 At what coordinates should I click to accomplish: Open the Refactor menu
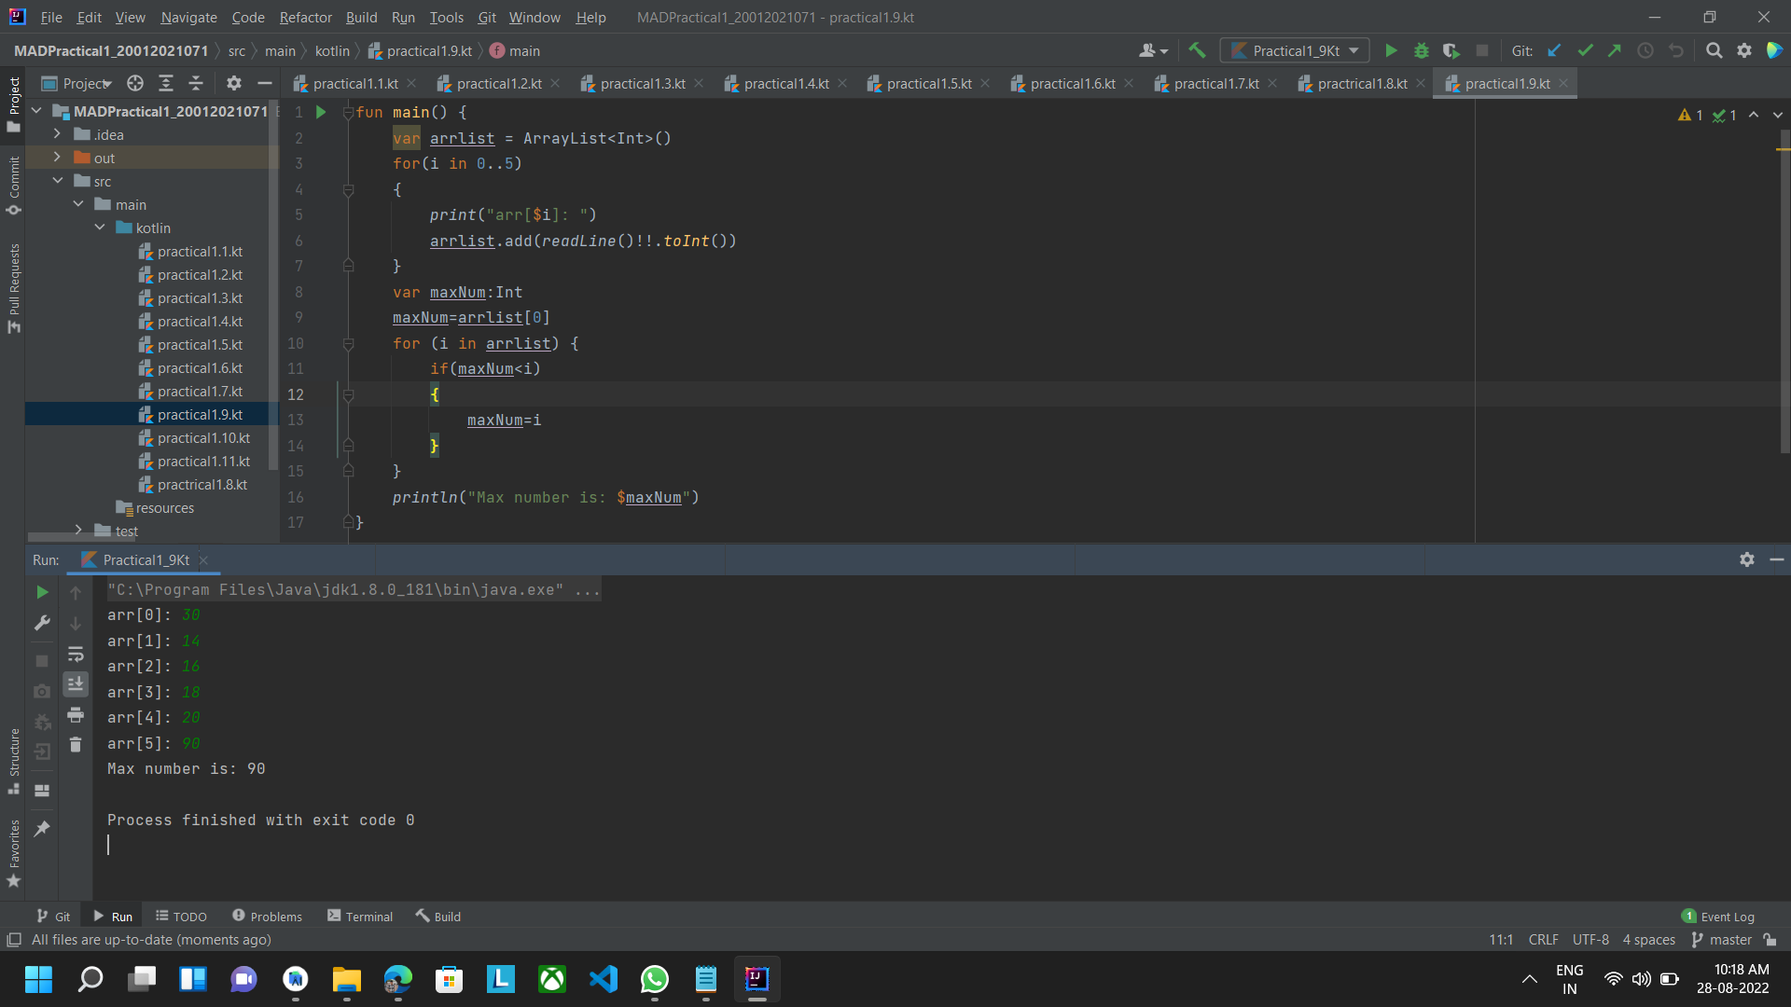click(x=305, y=17)
